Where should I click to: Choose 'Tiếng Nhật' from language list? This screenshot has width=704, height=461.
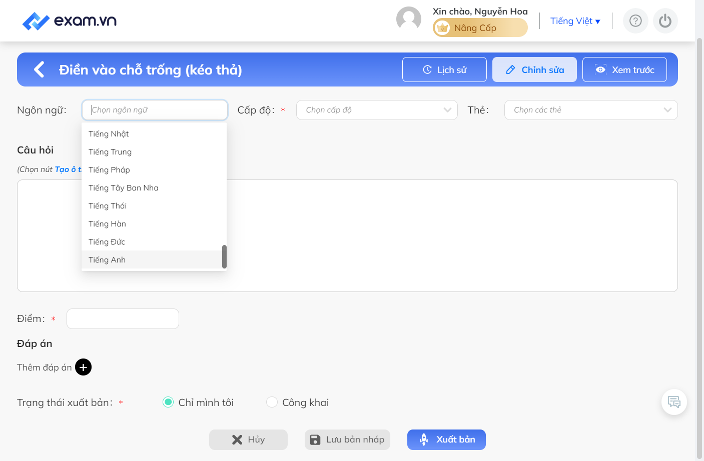tap(154, 134)
